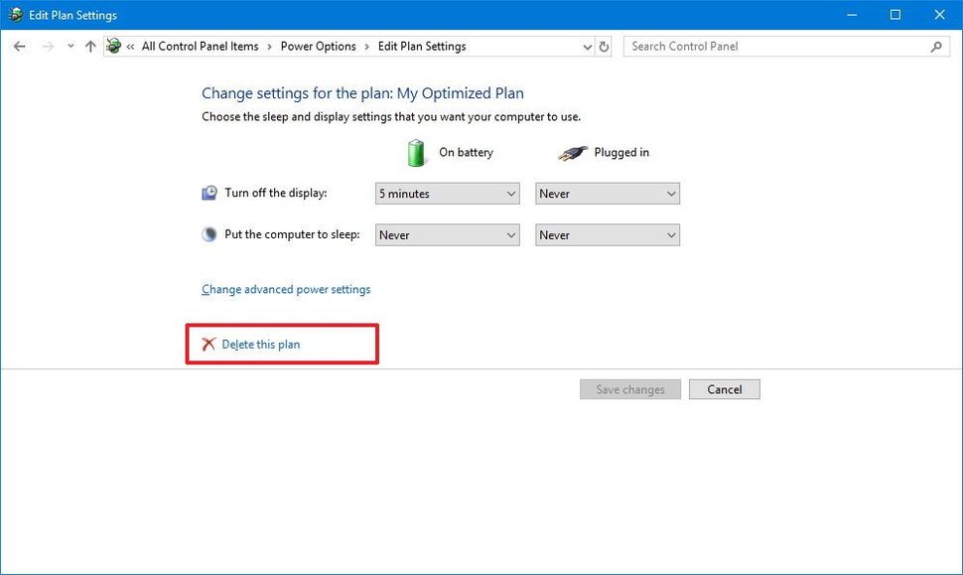Viewport: 963px width, 575px height.
Task: Click the Cancel button
Action: [x=724, y=388]
